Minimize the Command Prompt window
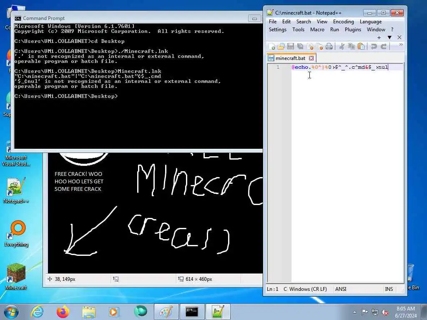This screenshot has height=320, width=427. click(x=254, y=18)
